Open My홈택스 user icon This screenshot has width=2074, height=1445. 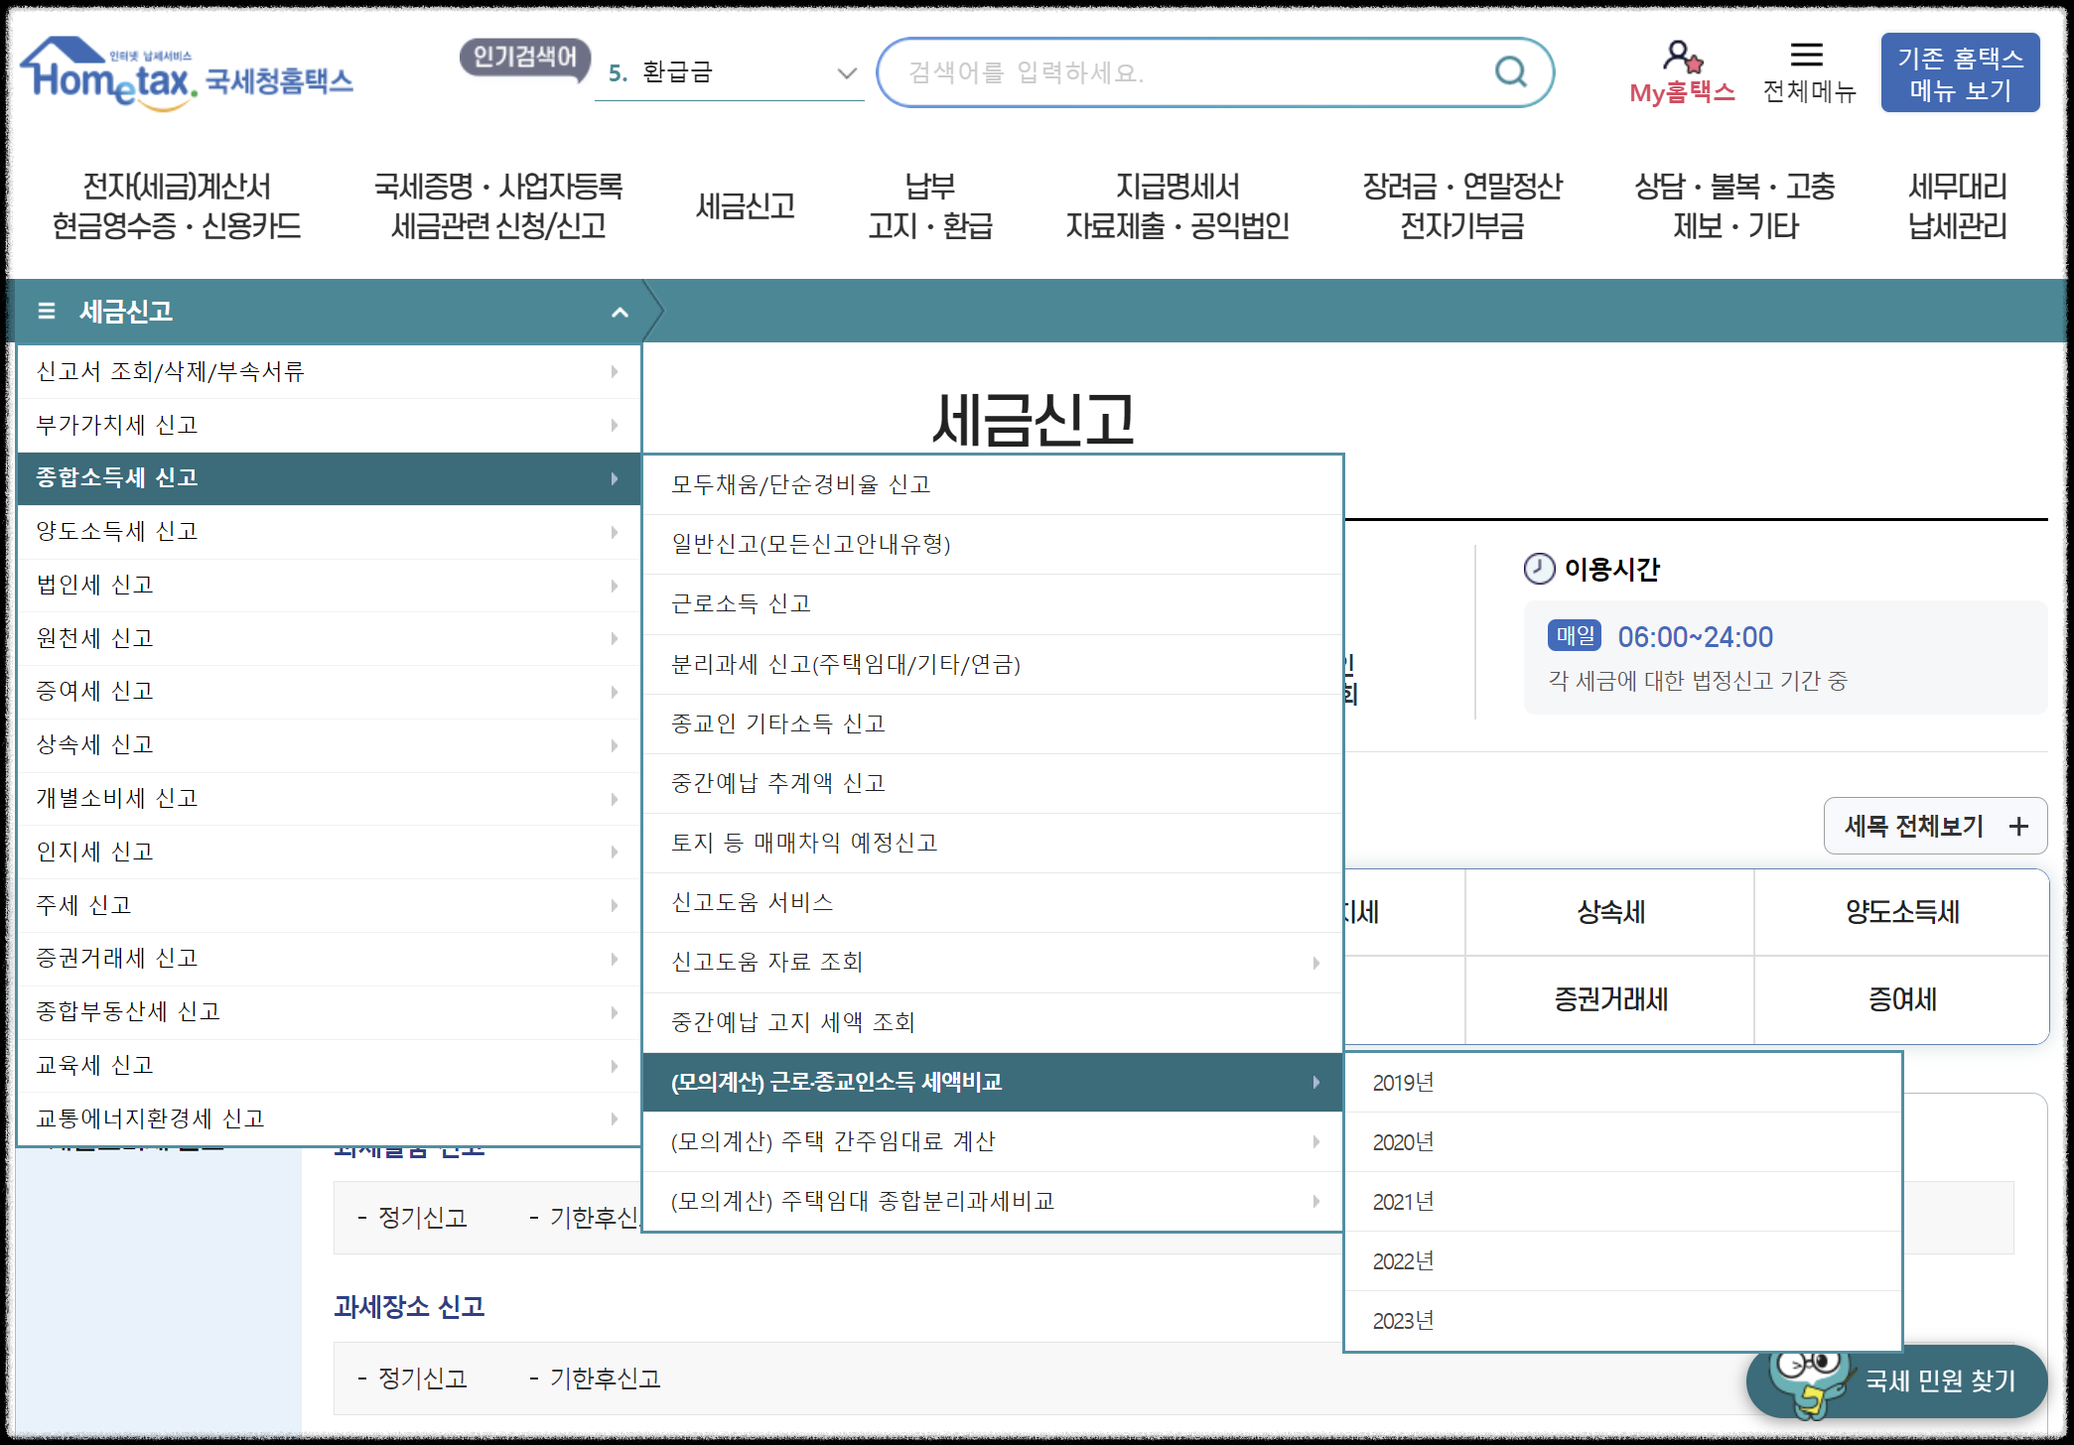click(x=1681, y=57)
